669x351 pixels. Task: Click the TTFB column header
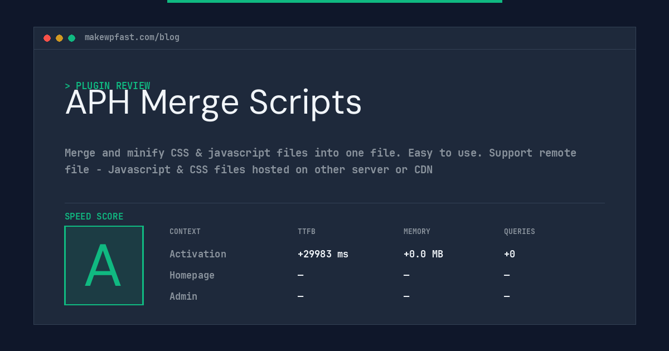[307, 232]
